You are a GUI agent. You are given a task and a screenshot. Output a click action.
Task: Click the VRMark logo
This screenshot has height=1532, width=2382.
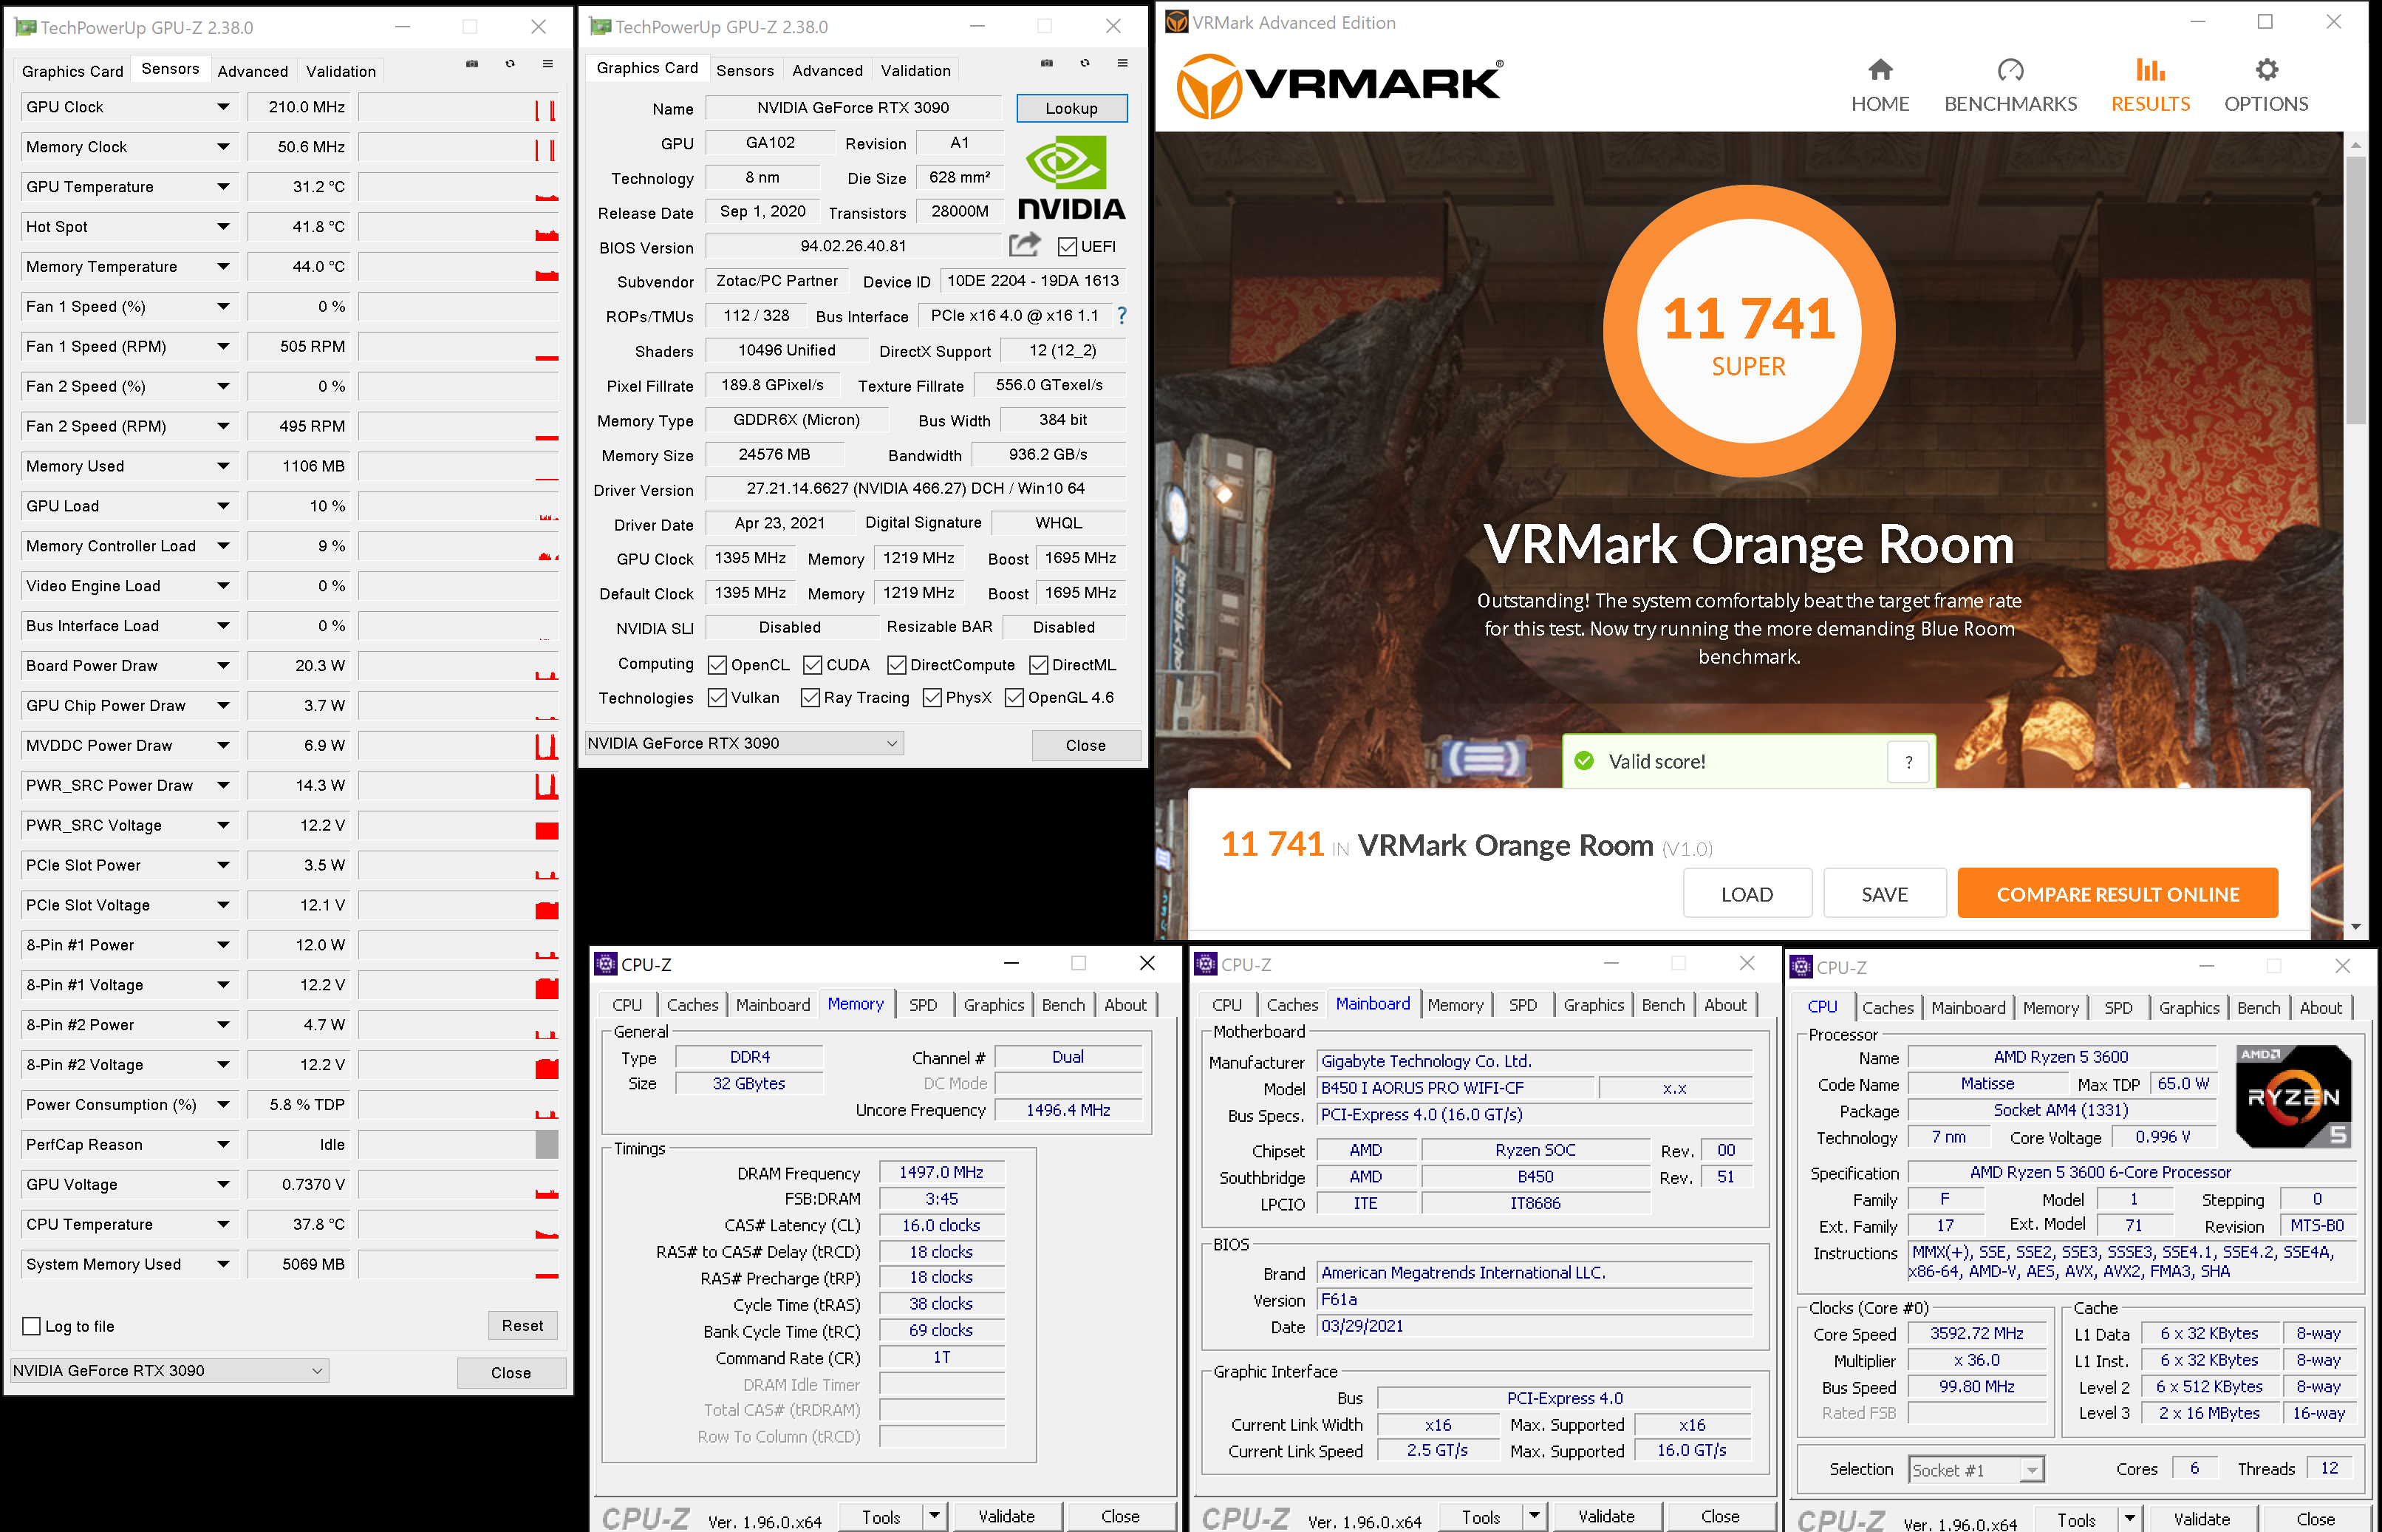1340,86
